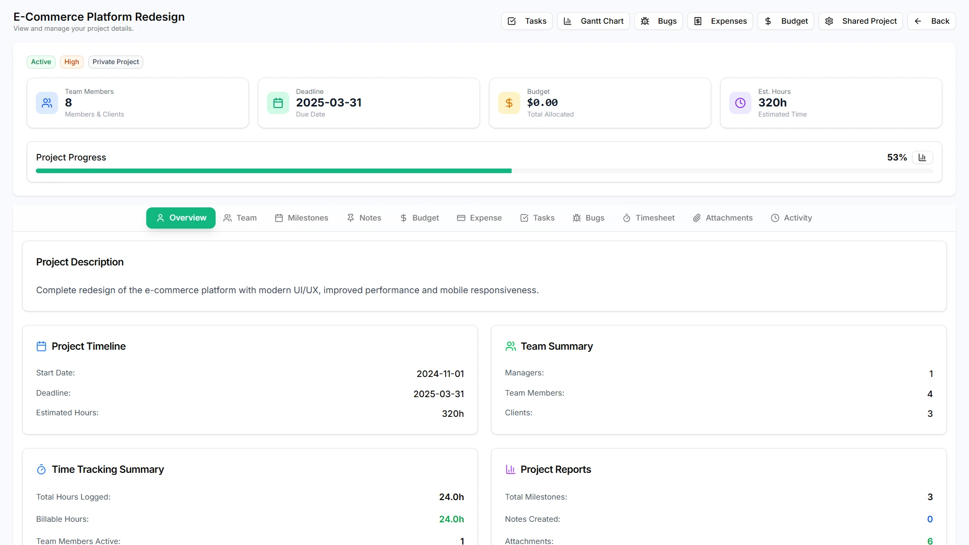Click the Team Members people icon
Viewport: 969px width, 545px height.
click(47, 103)
